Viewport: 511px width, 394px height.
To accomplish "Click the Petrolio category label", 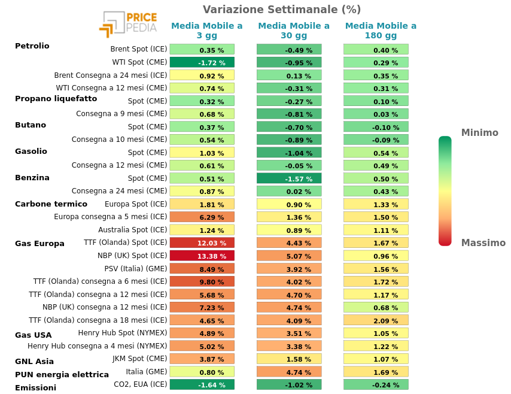I will click(x=32, y=46).
